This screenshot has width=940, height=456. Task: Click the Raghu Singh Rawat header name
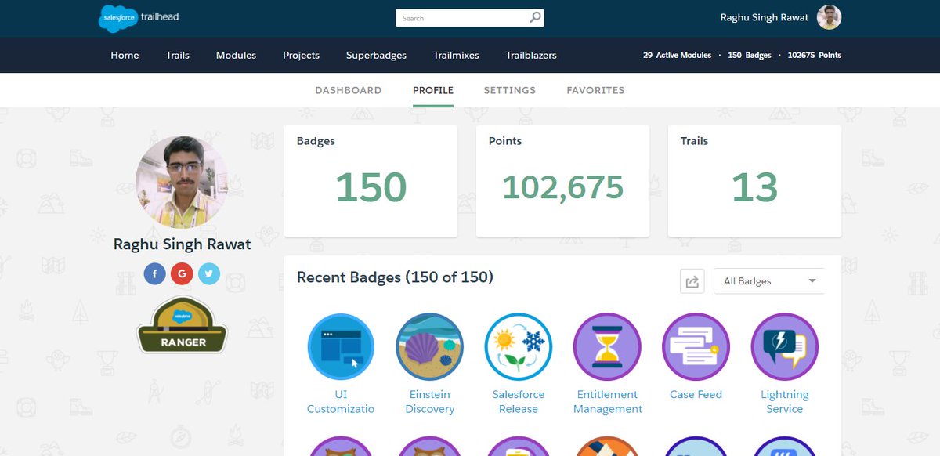765,17
